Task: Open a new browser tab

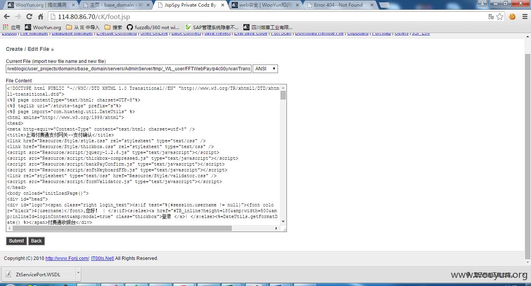Action: (384, 5)
